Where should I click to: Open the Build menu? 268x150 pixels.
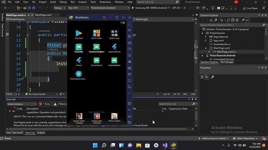[53, 2]
